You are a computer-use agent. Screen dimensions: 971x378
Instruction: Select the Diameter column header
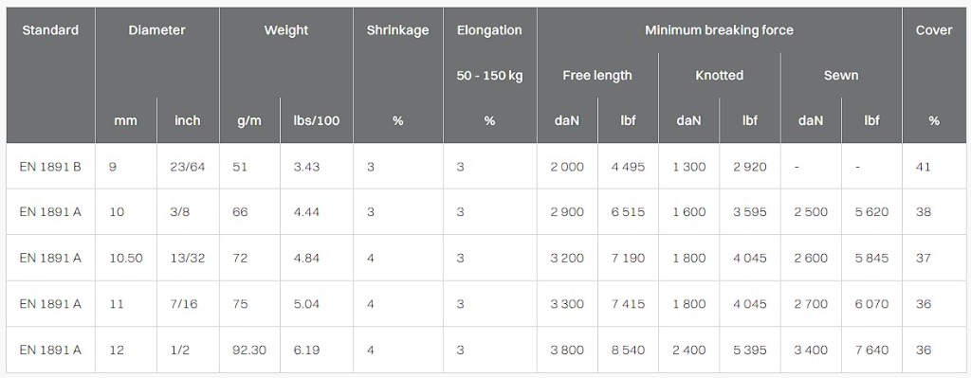156,30
